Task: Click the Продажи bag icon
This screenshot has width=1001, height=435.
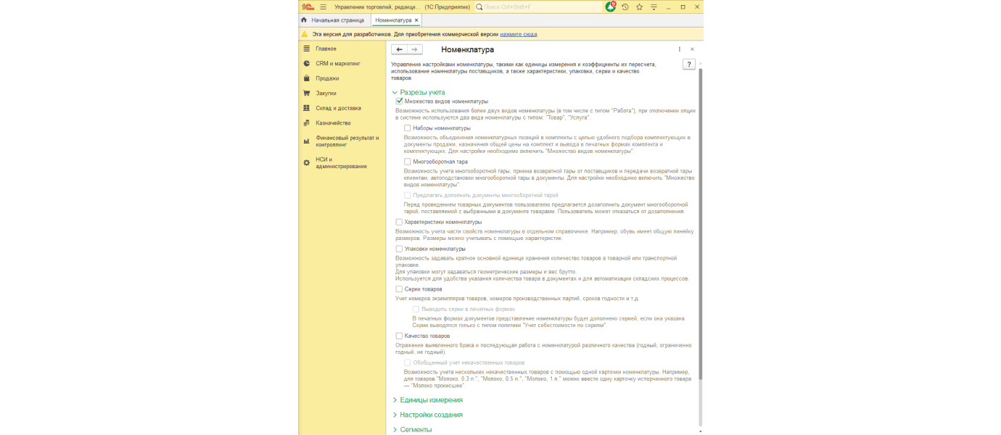Action: [307, 78]
